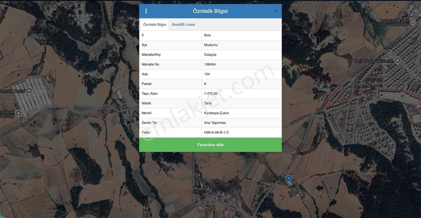The width and height of the screenshot is (421, 218).
Task: Click the Burj al babas Yönetim label
Action: [x=374, y=61]
